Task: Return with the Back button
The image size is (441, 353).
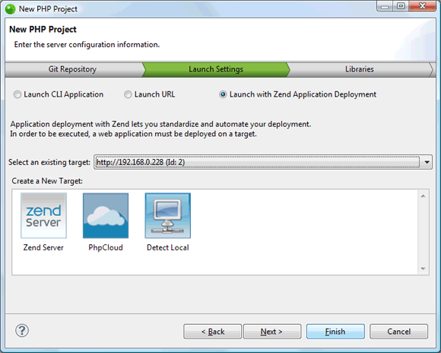Action: coord(213,332)
